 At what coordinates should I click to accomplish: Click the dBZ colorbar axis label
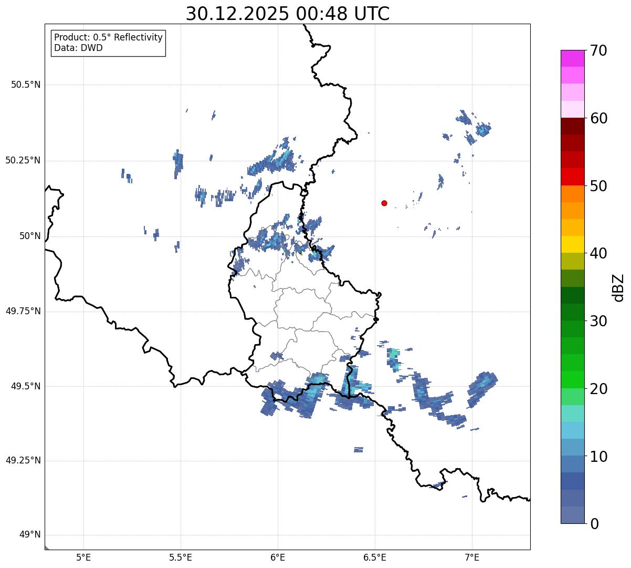pos(618,287)
